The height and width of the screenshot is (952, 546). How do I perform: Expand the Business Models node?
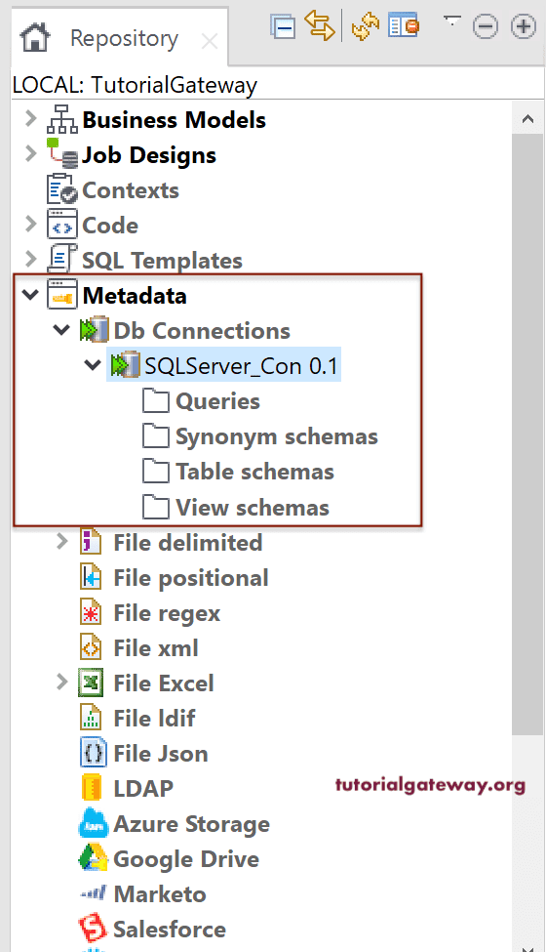[30, 118]
